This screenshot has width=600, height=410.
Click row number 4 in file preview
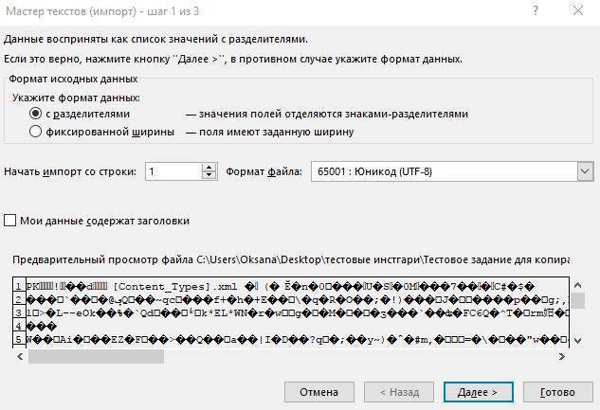tap(18, 324)
